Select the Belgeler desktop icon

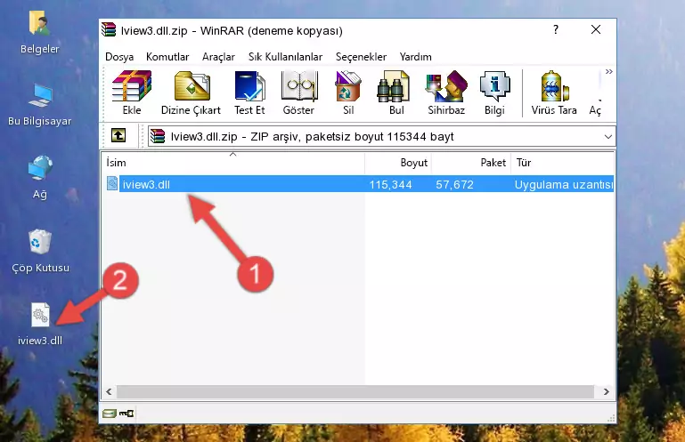(x=40, y=33)
